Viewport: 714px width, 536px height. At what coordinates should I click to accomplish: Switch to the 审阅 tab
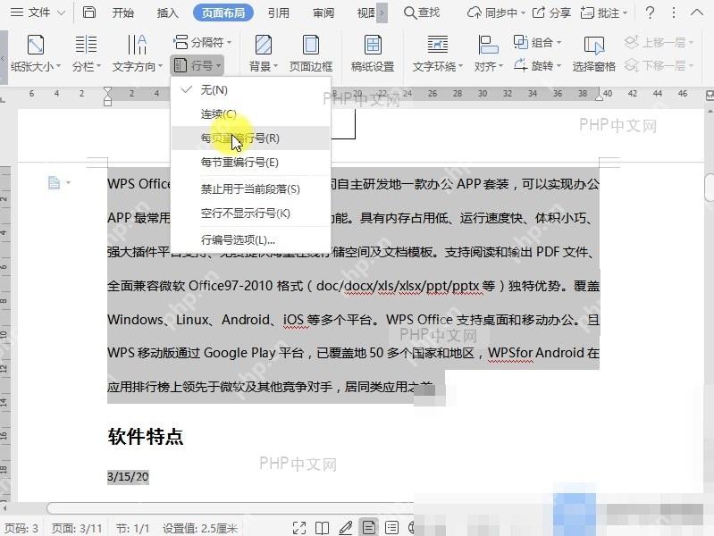(x=323, y=13)
